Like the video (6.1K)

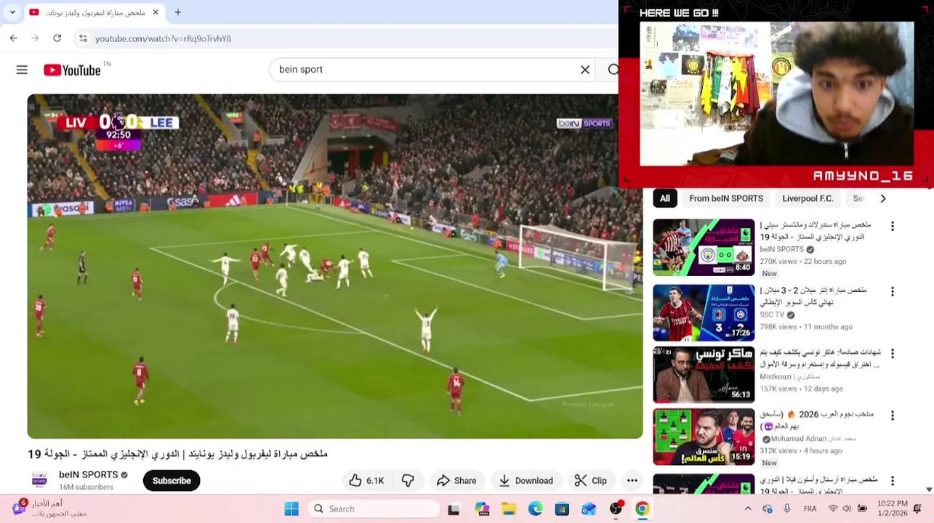367,481
